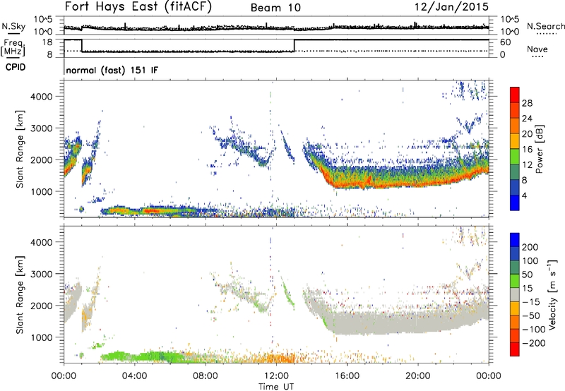Screen dimensions: 565x391
Task: Click the '-15' tick on the Velocity colorbar
Action: (531, 302)
